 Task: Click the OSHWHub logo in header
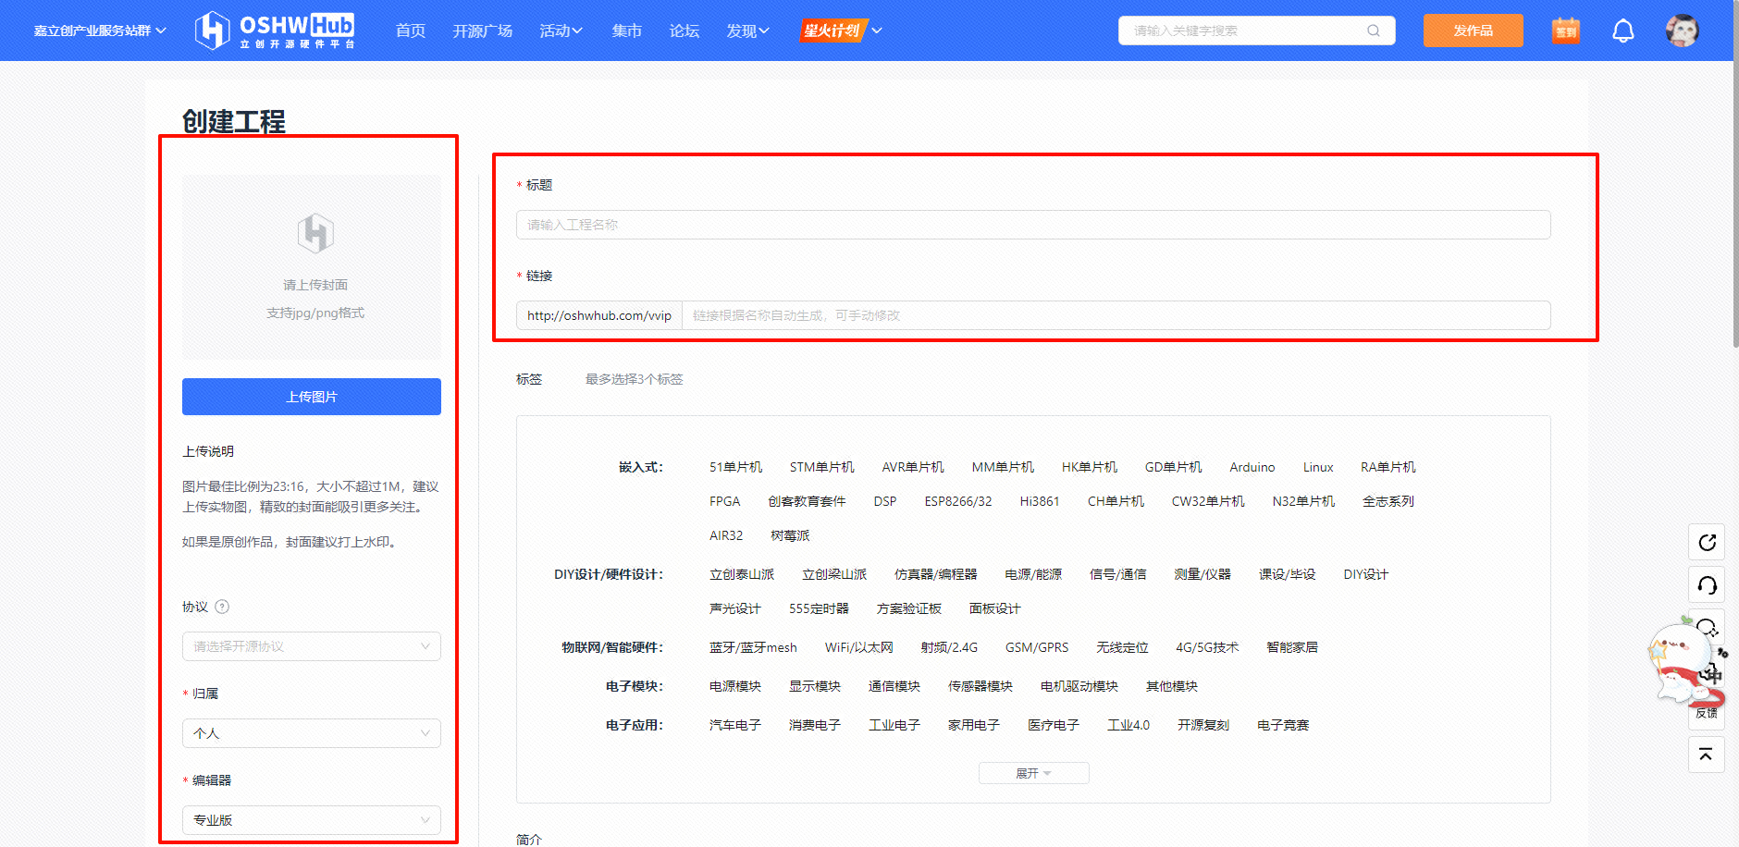click(x=276, y=31)
